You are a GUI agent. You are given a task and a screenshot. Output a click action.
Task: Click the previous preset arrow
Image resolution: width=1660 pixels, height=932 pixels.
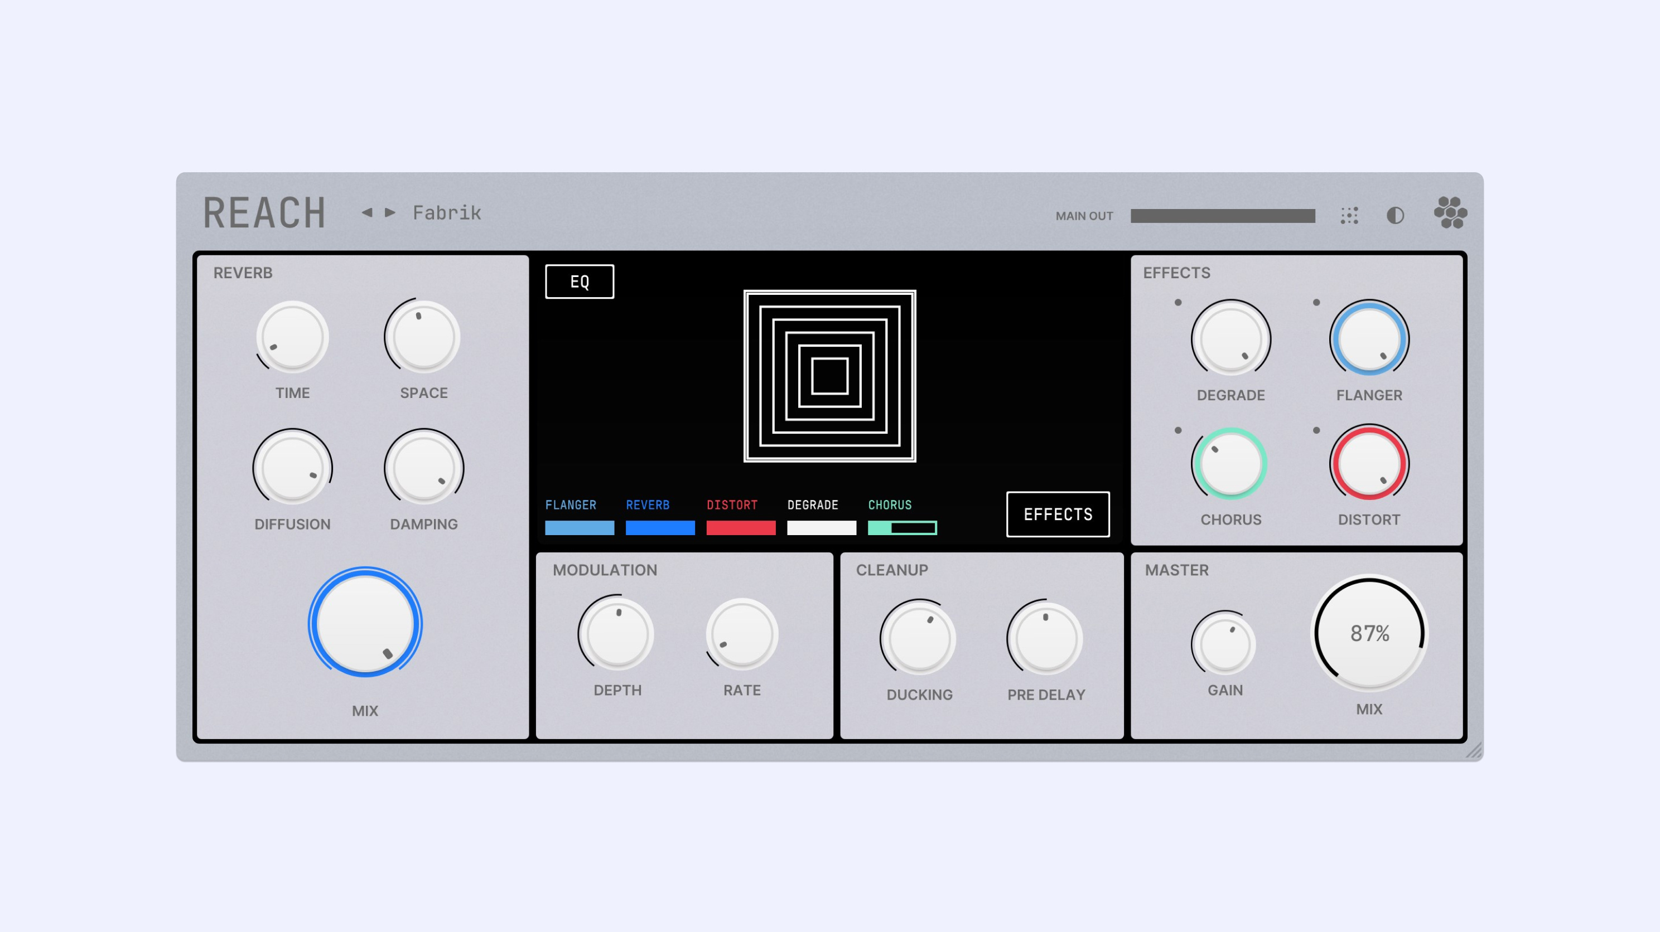[368, 212]
